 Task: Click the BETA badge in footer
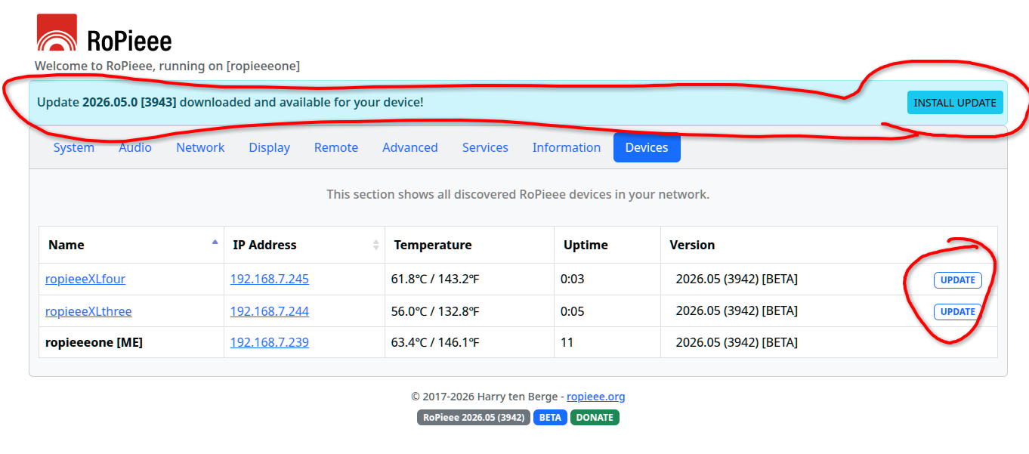(550, 417)
